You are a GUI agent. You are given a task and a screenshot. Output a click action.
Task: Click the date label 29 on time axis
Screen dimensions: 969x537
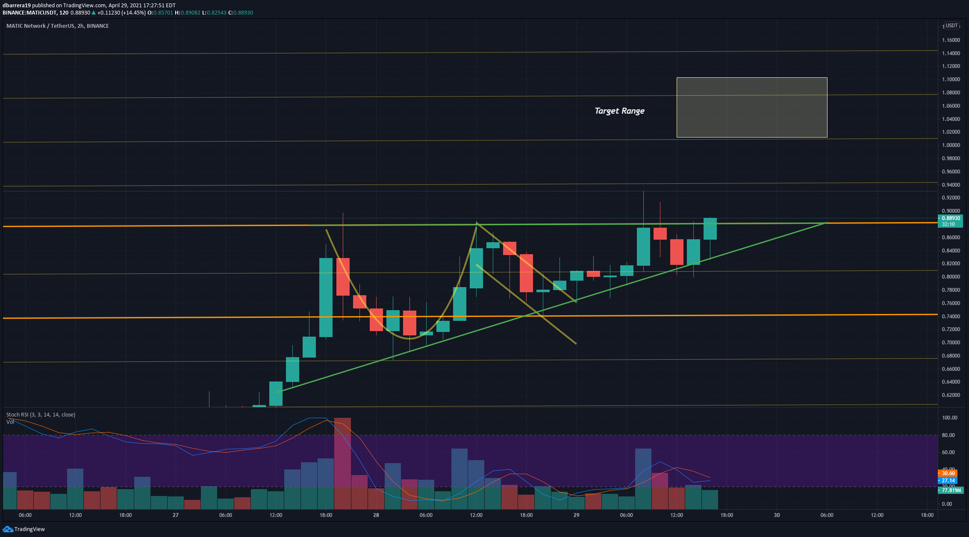point(576,515)
